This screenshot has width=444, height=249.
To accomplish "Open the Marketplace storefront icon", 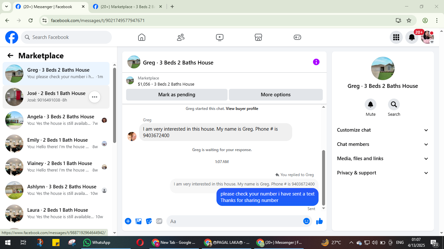I will pos(258,37).
